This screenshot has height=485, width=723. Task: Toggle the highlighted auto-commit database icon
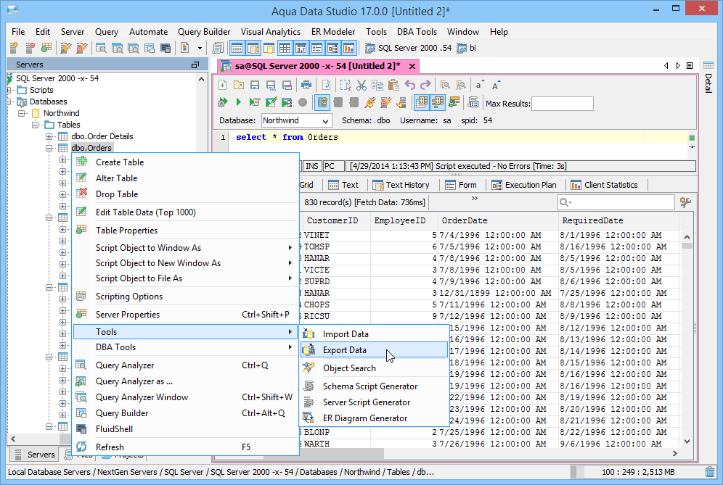[x=322, y=102]
